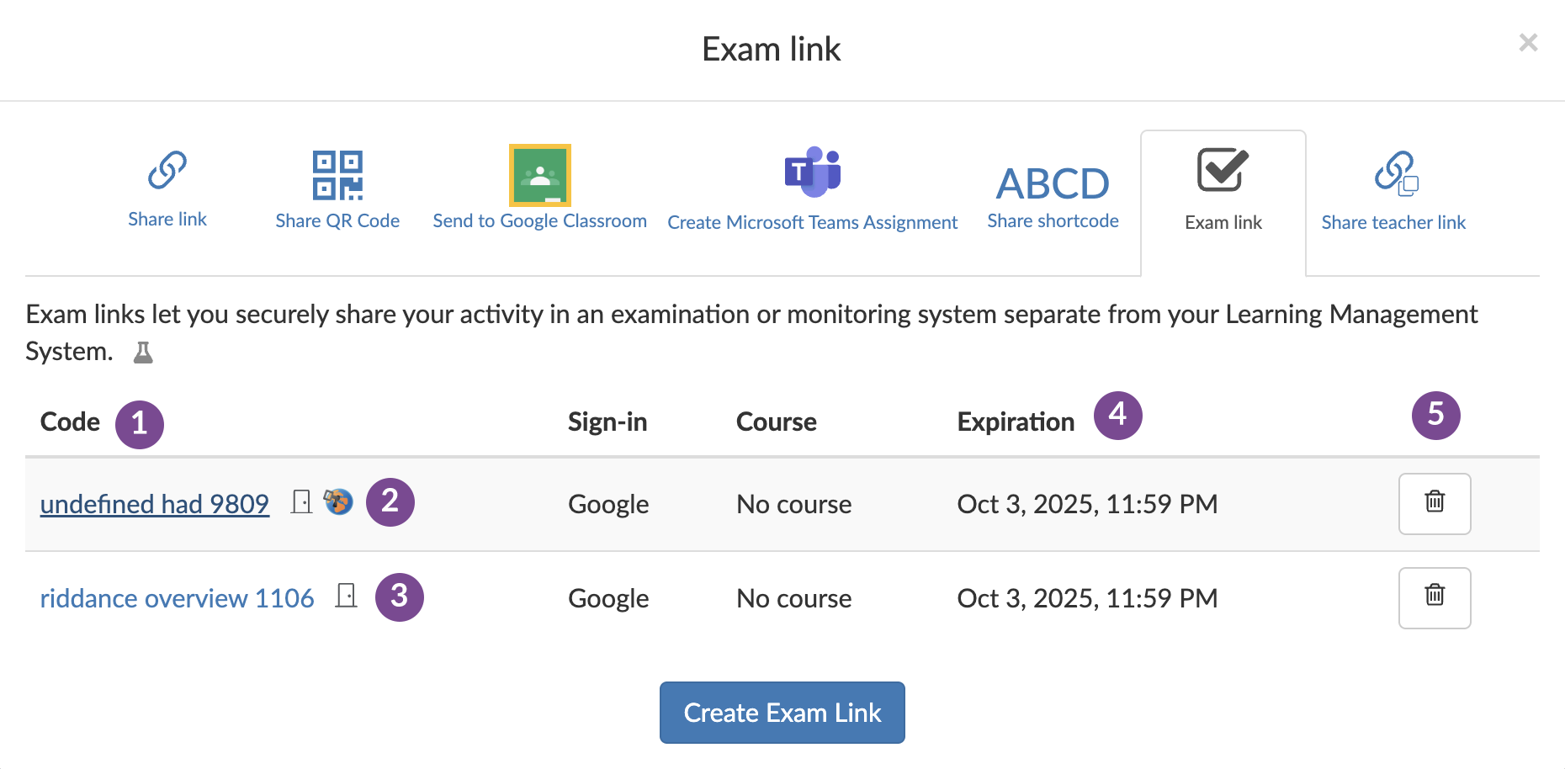Click the beaker experiment icon after the description

[x=142, y=351]
